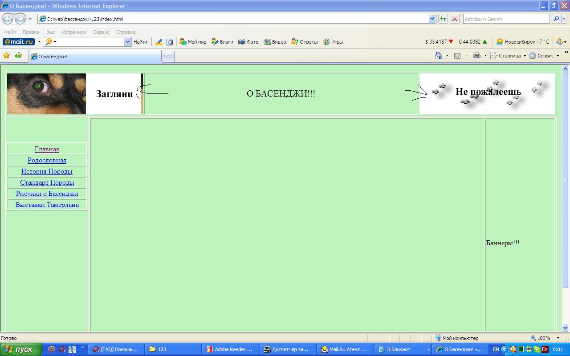Stop loading with the red X icon
This screenshot has width=570, height=356.
click(x=455, y=19)
